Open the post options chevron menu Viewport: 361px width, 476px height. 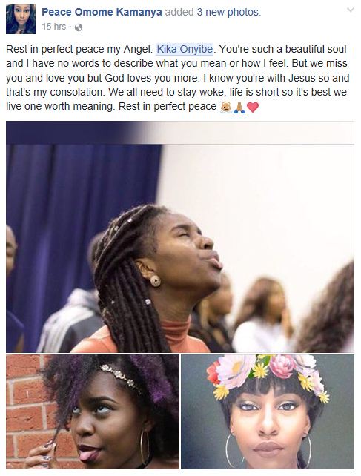[x=351, y=10]
